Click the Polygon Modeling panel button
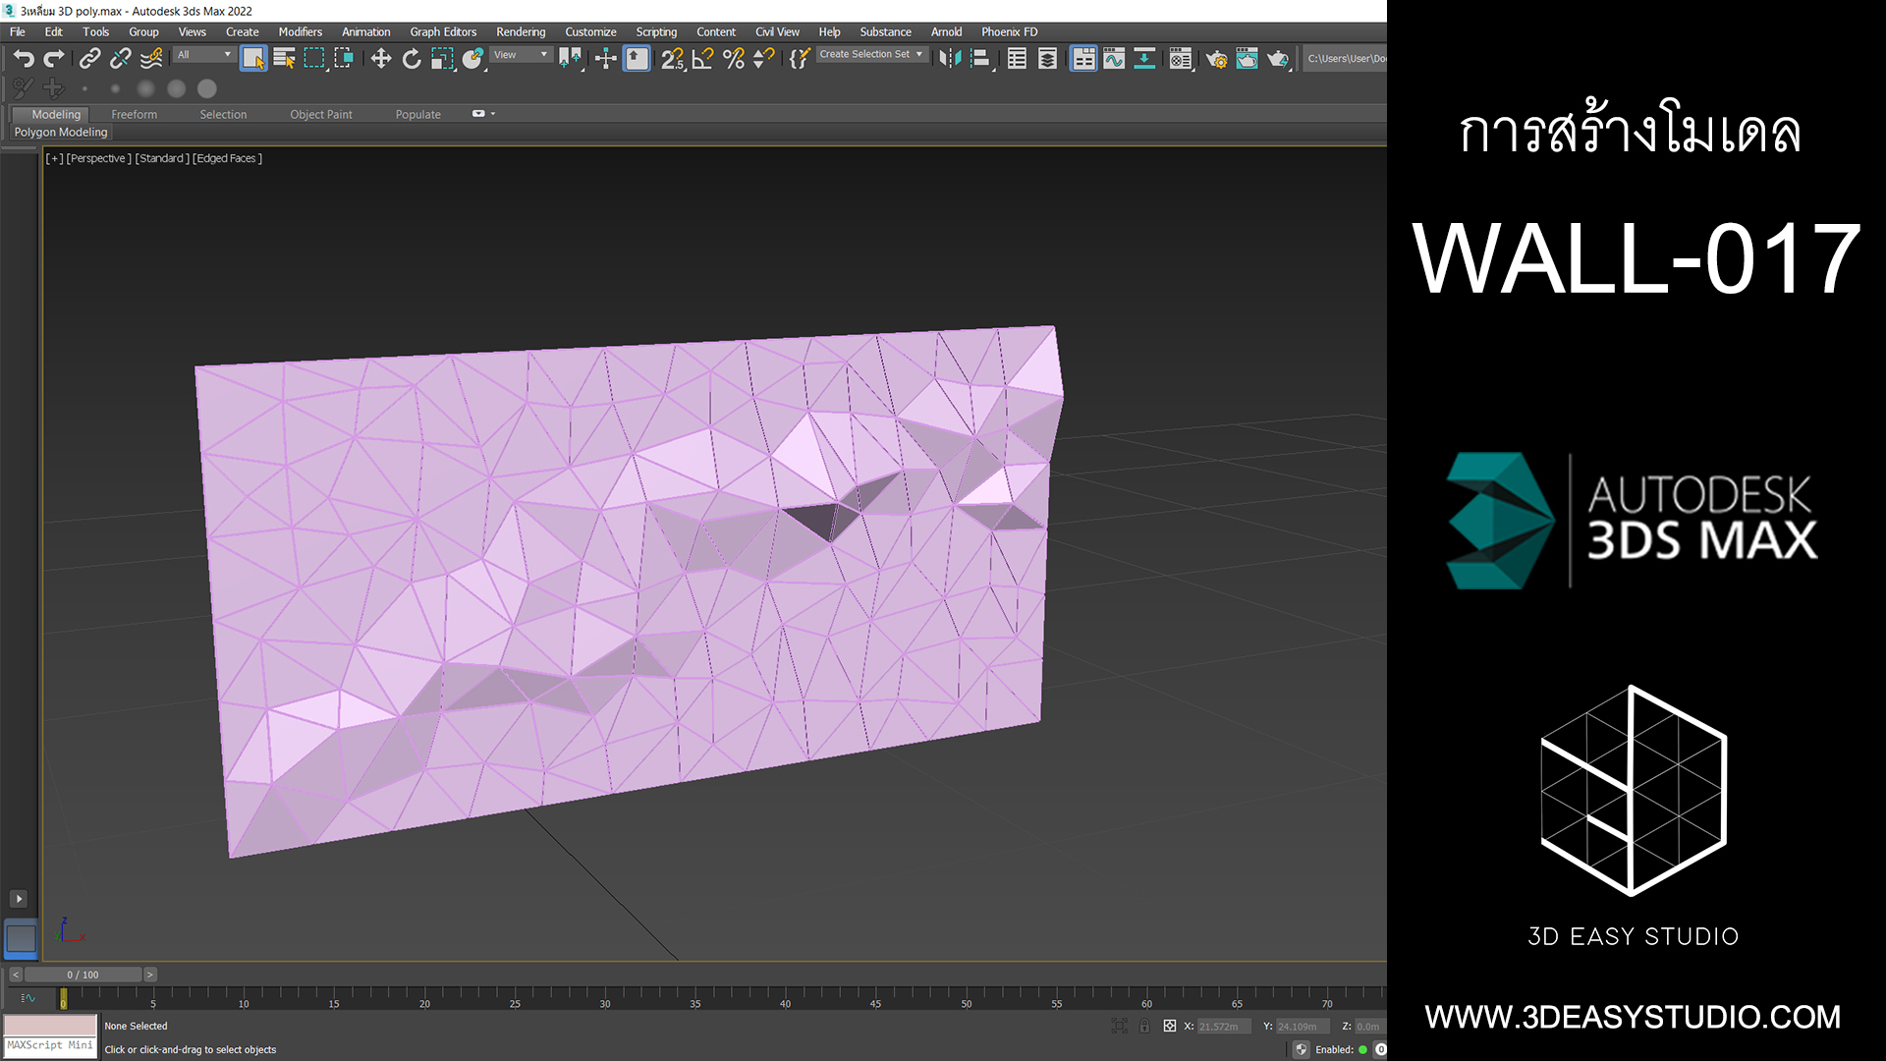Screen dimensions: 1886x1061 click(x=61, y=132)
